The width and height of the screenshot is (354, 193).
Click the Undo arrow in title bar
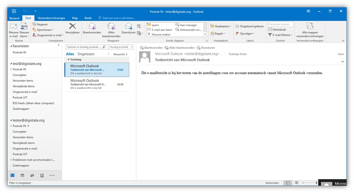[25, 11]
